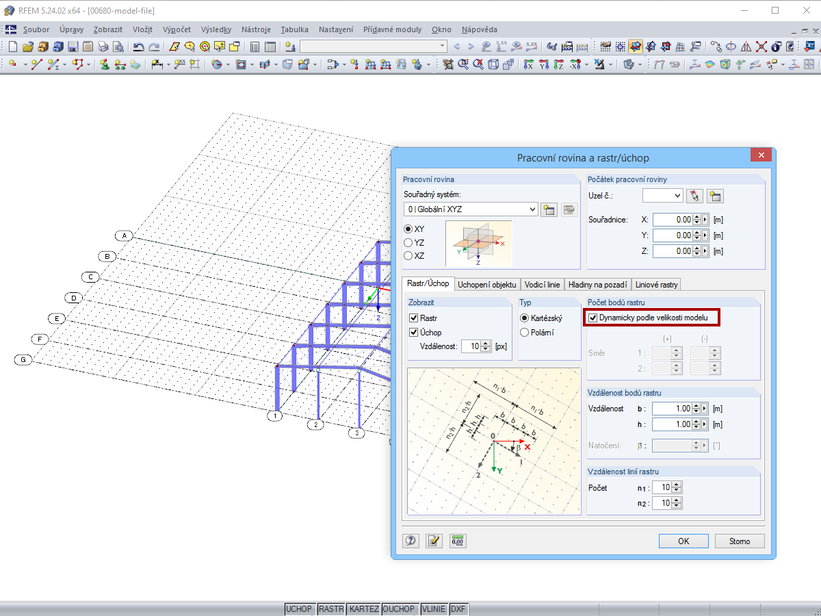Click the zoom window magnifier icon
821x616 pixels.
tap(463, 64)
